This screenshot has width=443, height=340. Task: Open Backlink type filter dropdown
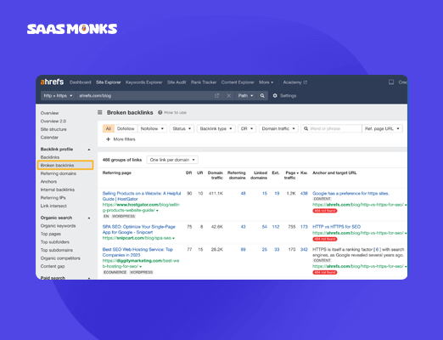(x=216, y=128)
